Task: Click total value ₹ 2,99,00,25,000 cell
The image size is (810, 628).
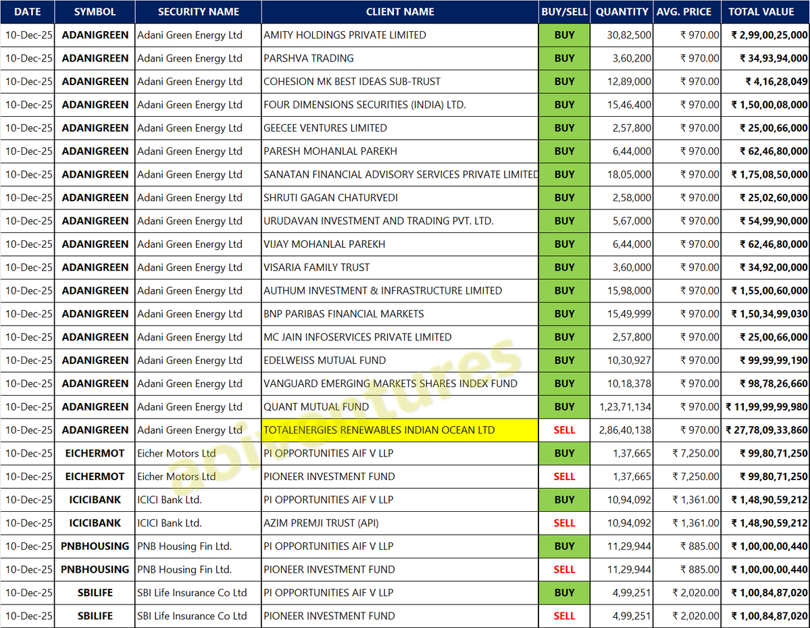Action: pos(765,35)
